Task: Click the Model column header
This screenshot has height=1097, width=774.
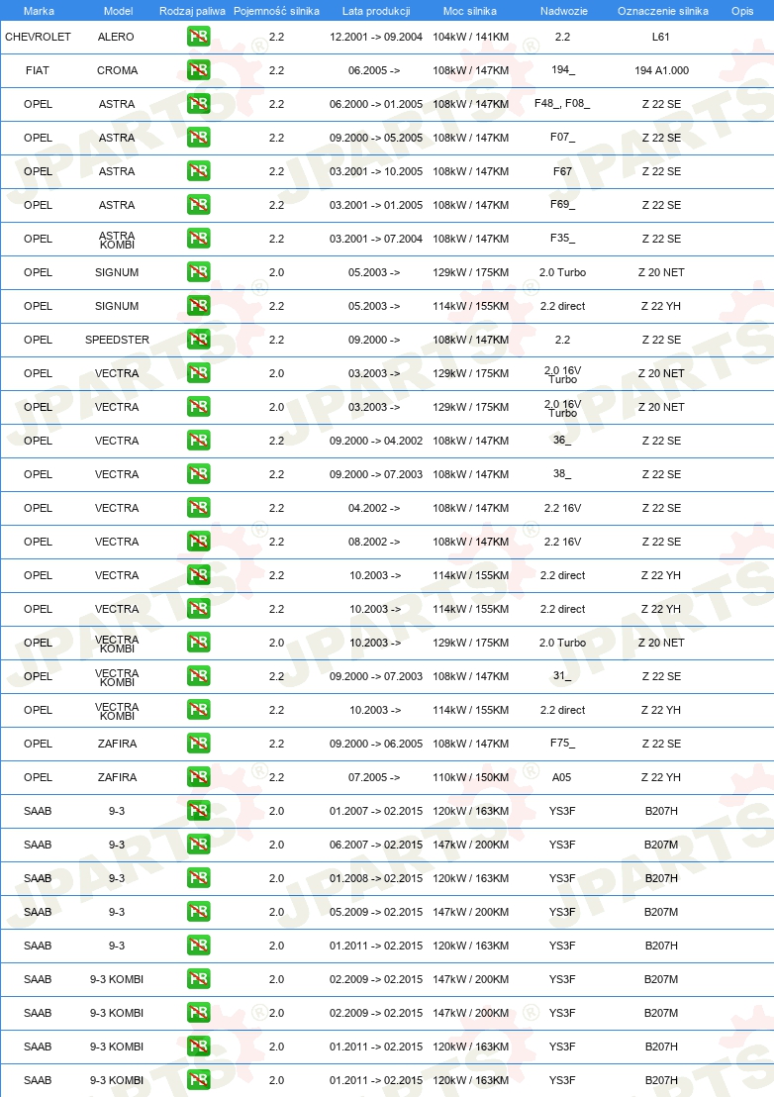Action: [x=118, y=11]
